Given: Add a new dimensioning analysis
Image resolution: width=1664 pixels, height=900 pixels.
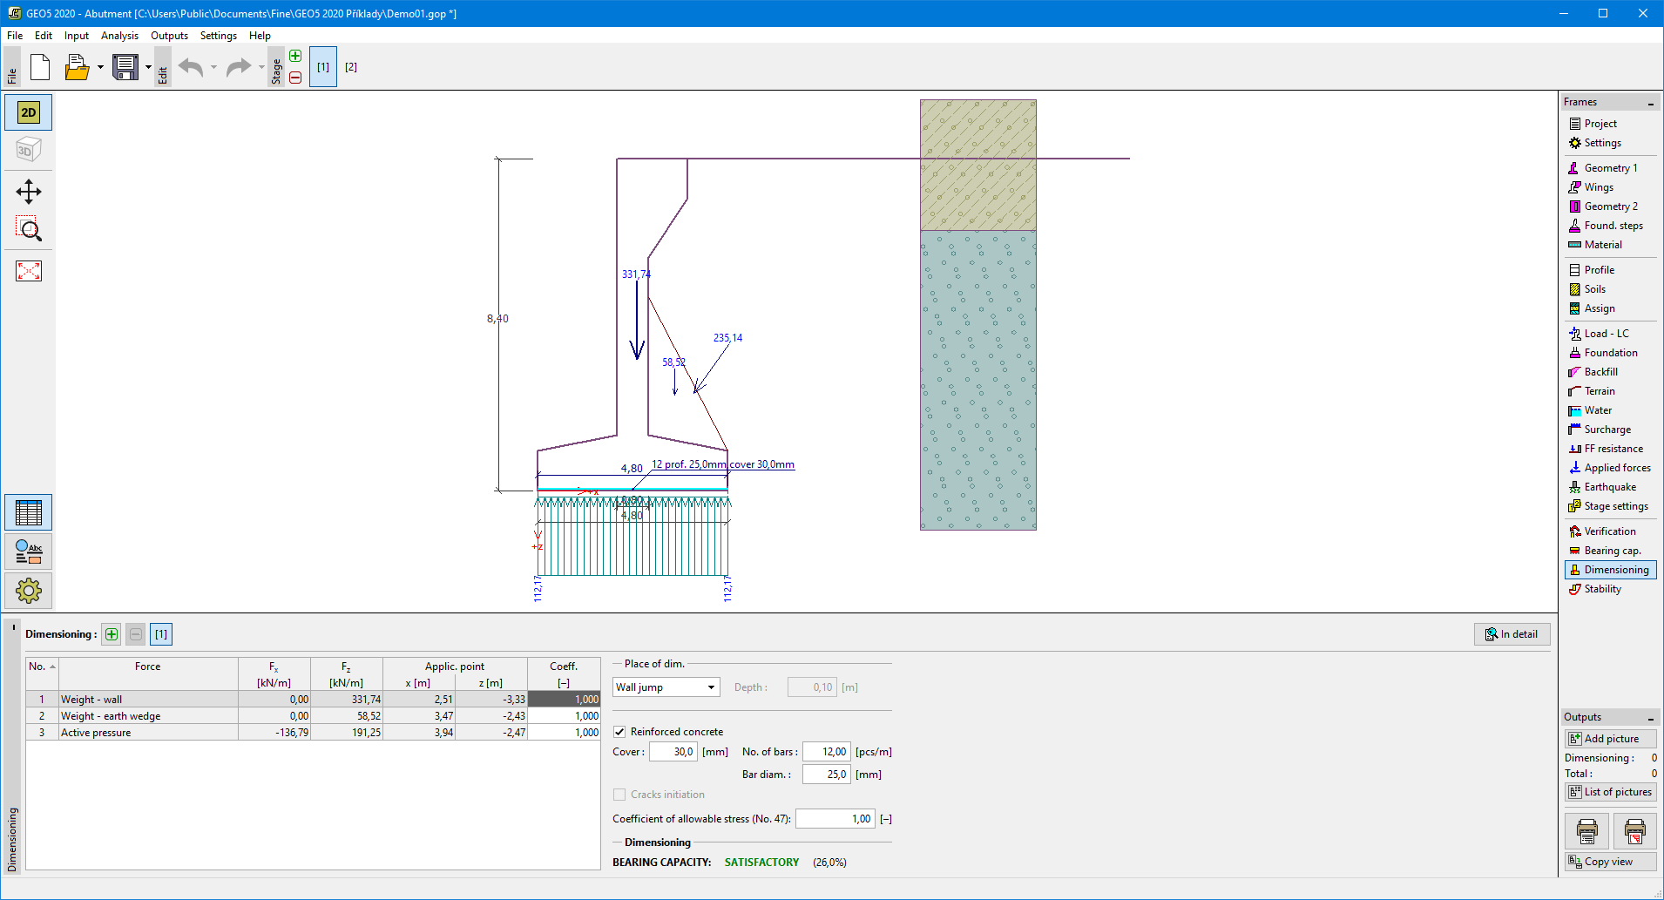Looking at the screenshot, I should tap(112, 634).
